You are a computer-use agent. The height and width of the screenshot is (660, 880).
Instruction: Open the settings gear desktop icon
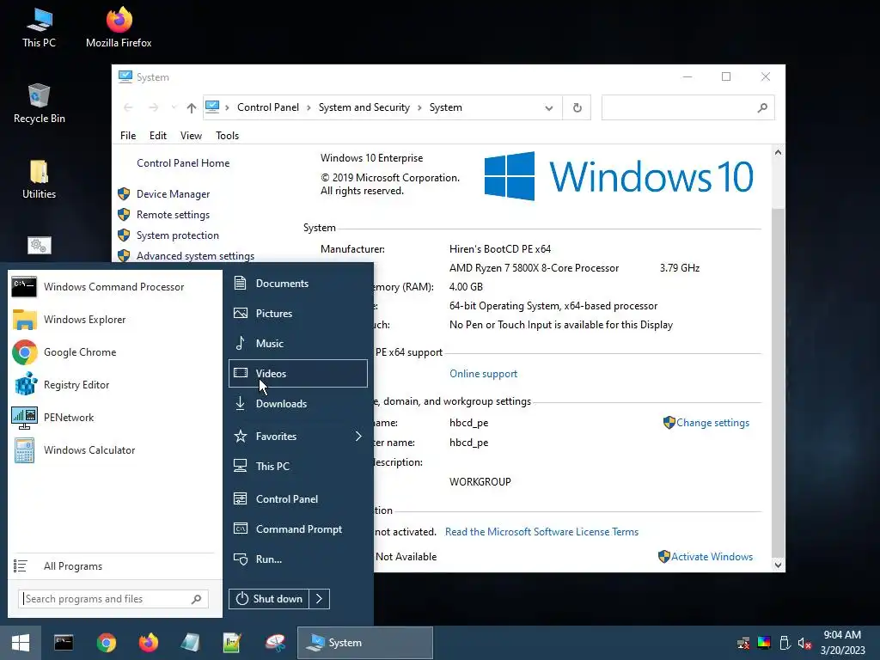point(39,245)
